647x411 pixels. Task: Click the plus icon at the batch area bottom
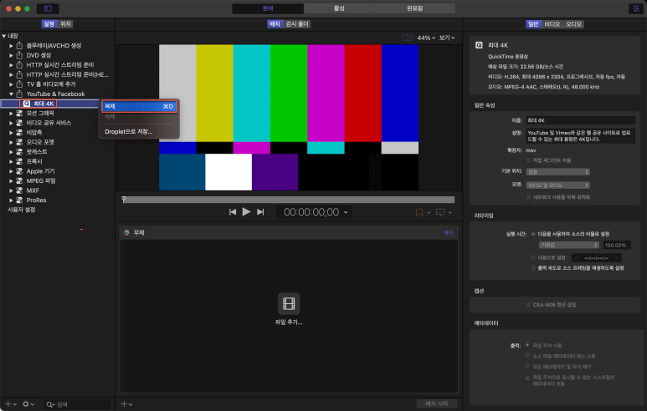tap(124, 404)
